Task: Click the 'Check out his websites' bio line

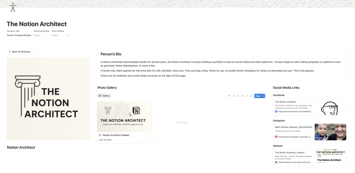Action: click(143, 76)
